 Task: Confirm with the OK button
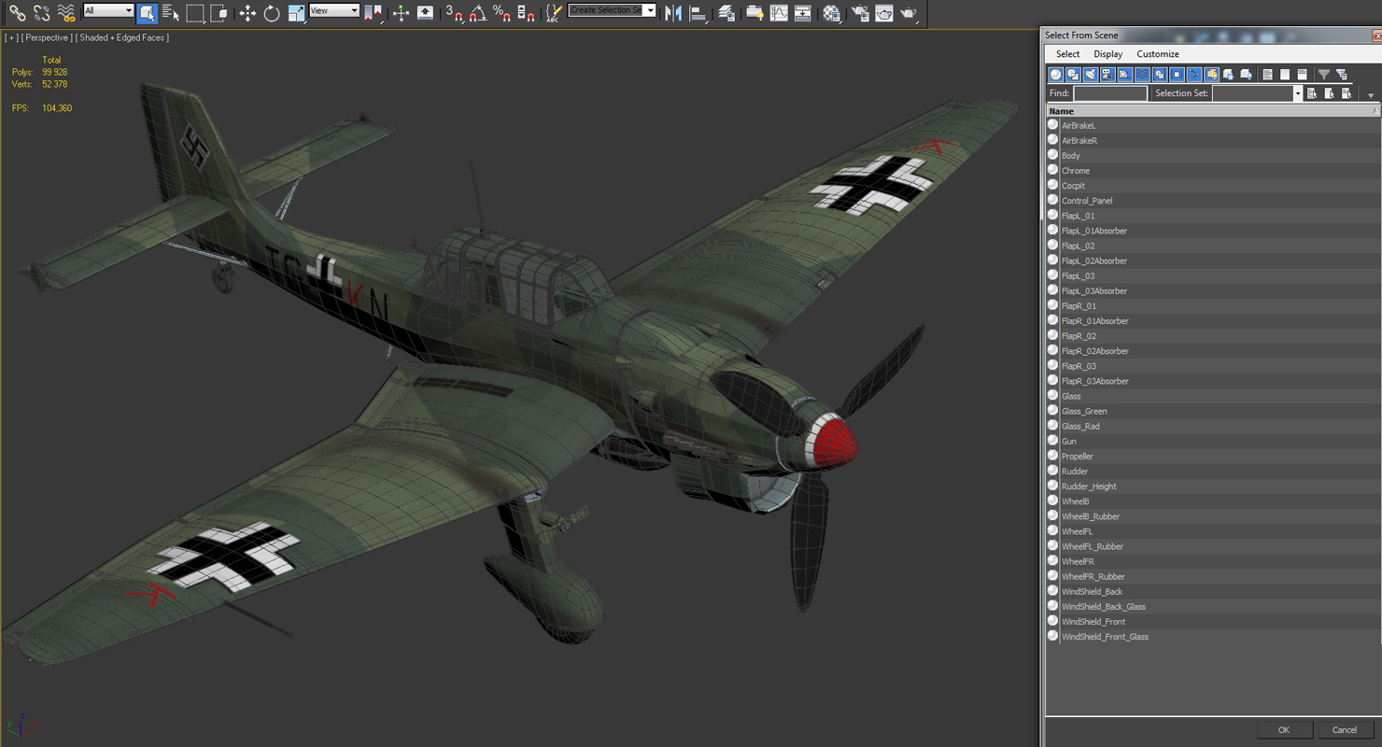coord(1284,730)
